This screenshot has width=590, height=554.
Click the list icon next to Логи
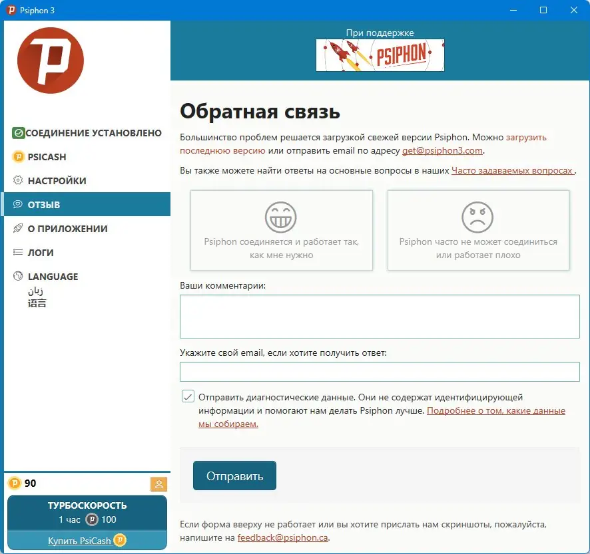[18, 252]
